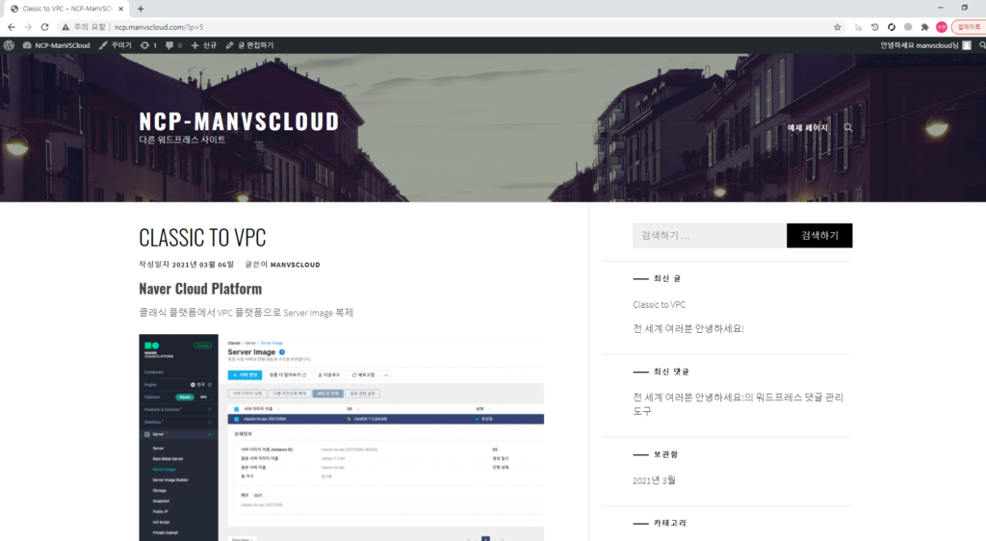Click the gray globe extension icon
986x541 pixels.
(x=908, y=27)
